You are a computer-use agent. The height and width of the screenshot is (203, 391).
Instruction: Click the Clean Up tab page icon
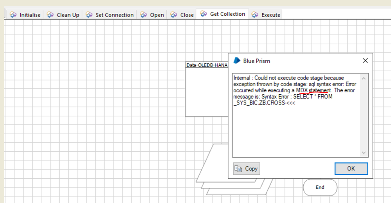(50, 15)
